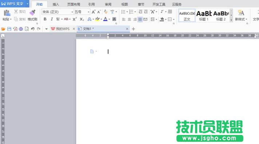Click the page icon beside the cursor
The height and width of the screenshot is (144, 259).
(92, 52)
